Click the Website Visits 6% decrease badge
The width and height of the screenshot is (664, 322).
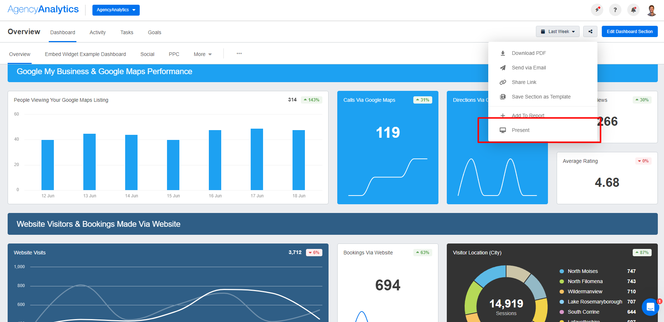pos(314,253)
